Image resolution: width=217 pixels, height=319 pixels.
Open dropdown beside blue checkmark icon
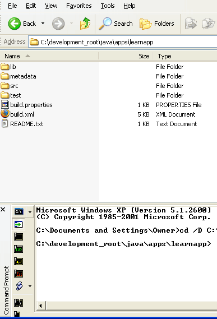tap(30, 286)
